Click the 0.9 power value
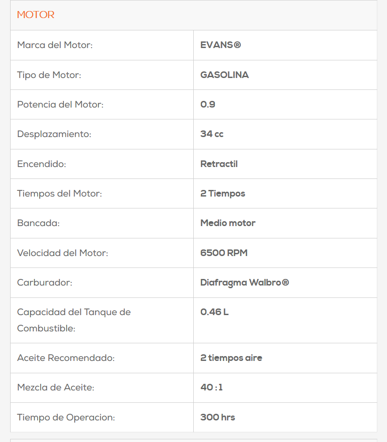Image resolution: width=387 pixels, height=442 pixels. (208, 104)
